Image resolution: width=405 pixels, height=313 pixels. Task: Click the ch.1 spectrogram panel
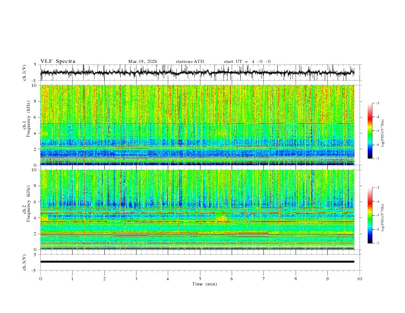point(197,125)
